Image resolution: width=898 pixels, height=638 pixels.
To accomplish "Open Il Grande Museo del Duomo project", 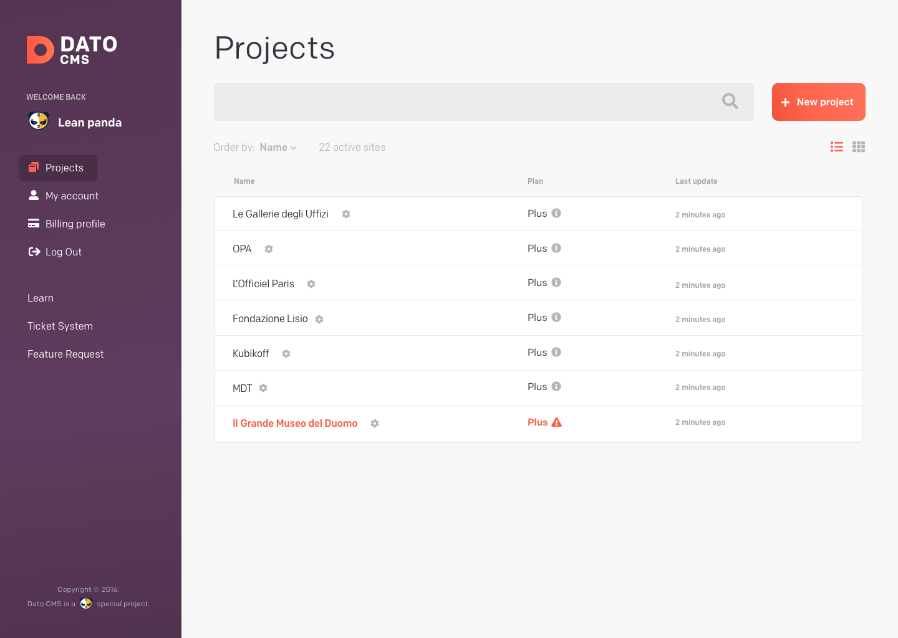I will [x=295, y=423].
